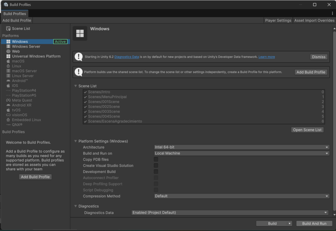Select the Meta Quest platform icon
This screenshot has height=231, width=336.
(8, 100)
